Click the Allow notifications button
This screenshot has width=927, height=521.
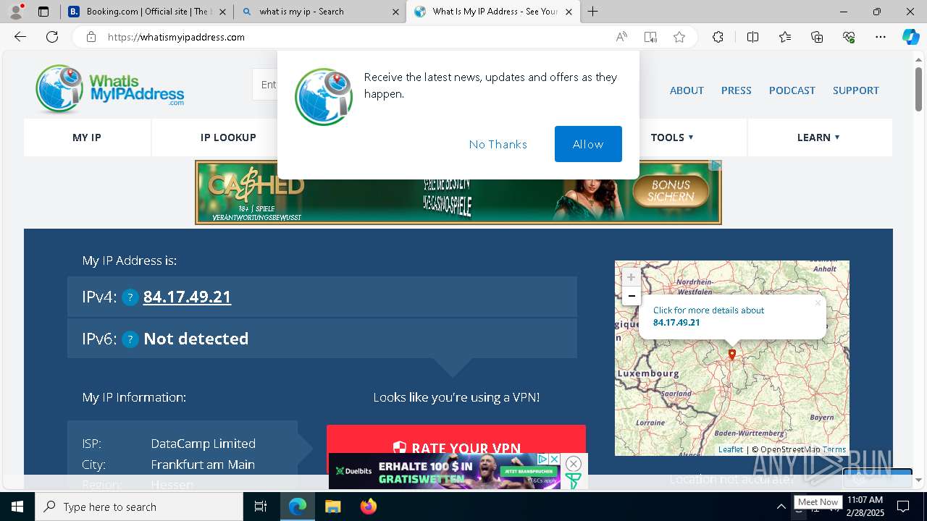point(588,144)
